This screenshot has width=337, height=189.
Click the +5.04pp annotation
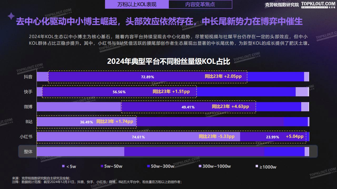click(295, 136)
